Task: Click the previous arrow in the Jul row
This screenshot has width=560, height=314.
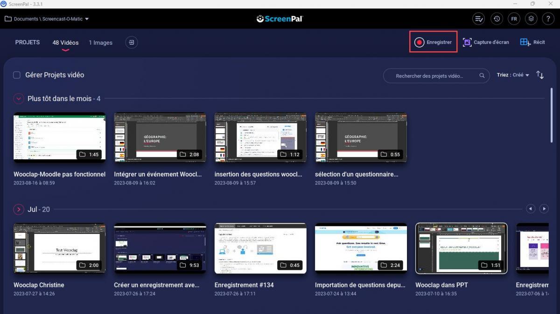Action: (530, 209)
